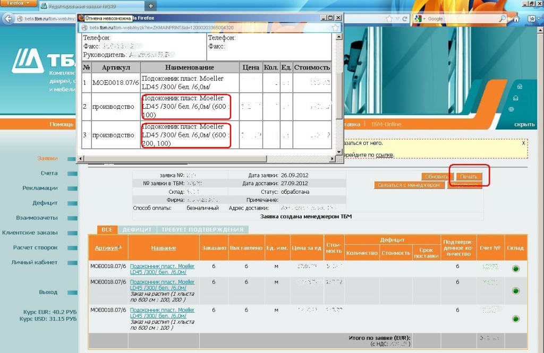
Task: Dismiss the yellow notice with X
Action: click(523, 143)
